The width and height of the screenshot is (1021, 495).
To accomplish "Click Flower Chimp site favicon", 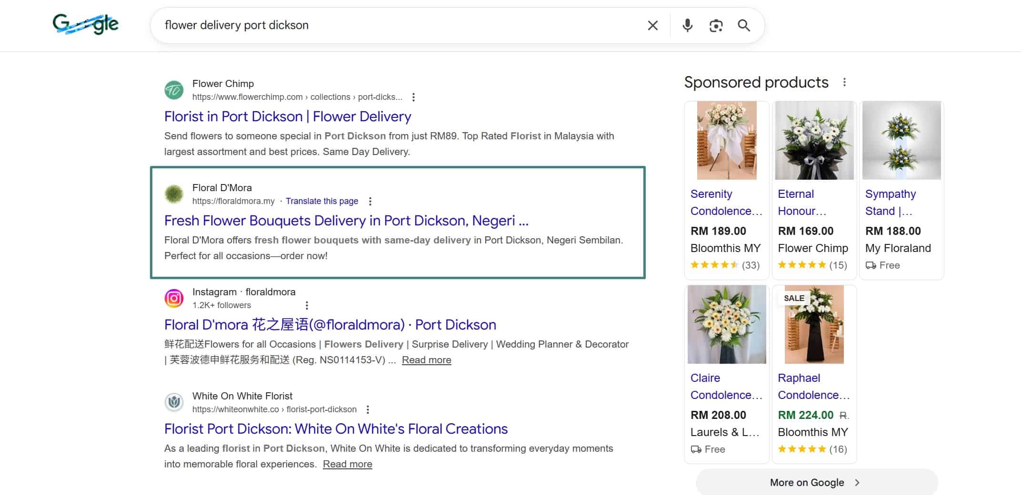I will [174, 90].
